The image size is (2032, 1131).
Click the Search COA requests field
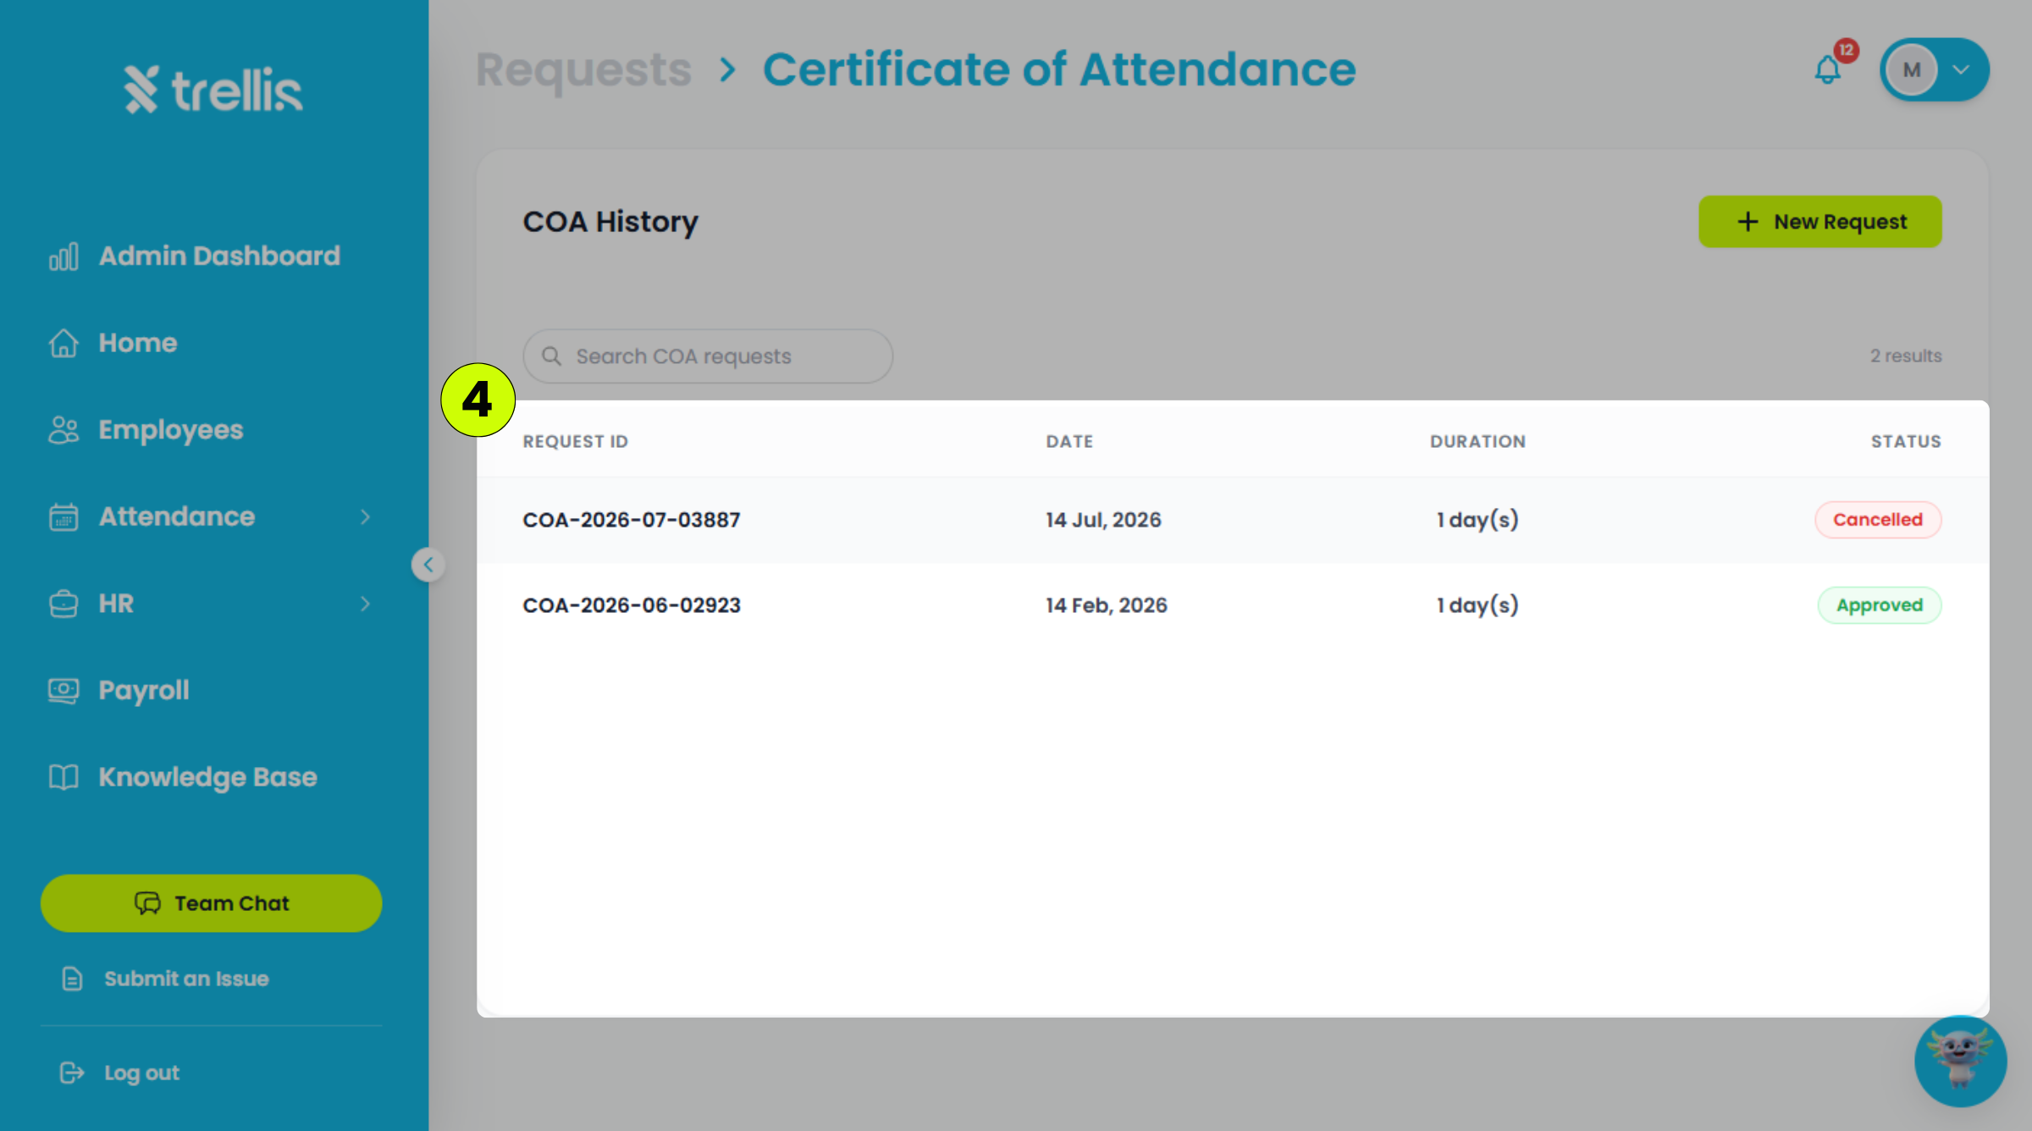[x=708, y=356]
